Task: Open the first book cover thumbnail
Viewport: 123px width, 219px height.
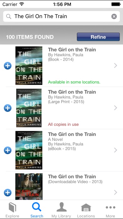Action: (x=29, y=66)
